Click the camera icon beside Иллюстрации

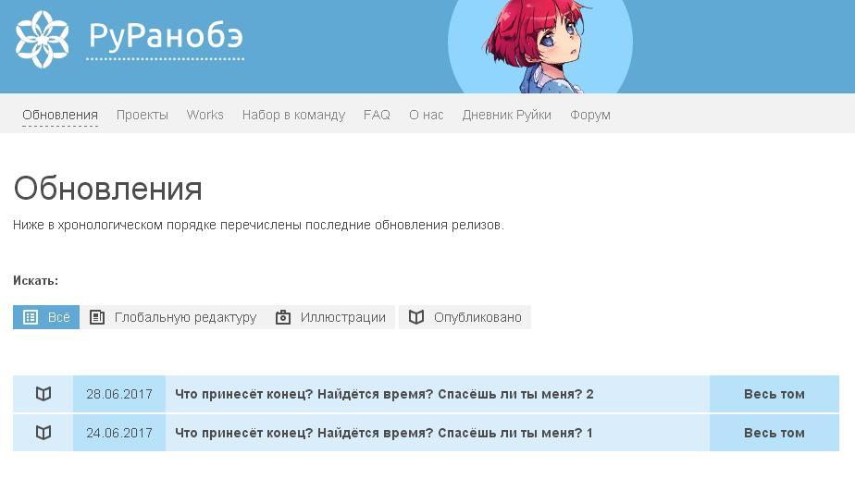pos(283,317)
